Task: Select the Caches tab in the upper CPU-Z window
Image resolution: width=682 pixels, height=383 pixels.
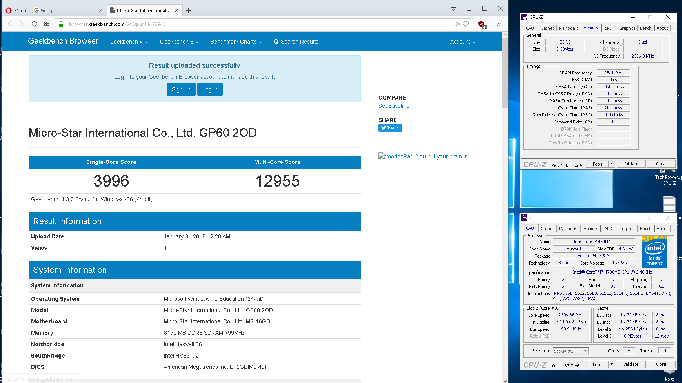Action: [x=547, y=28]
